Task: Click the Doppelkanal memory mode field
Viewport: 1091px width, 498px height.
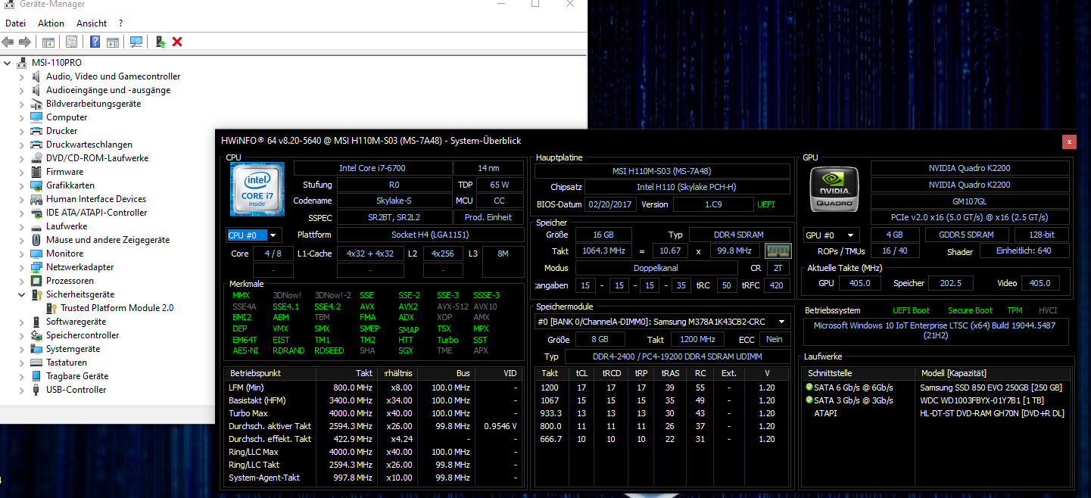Action: (656, 268)
